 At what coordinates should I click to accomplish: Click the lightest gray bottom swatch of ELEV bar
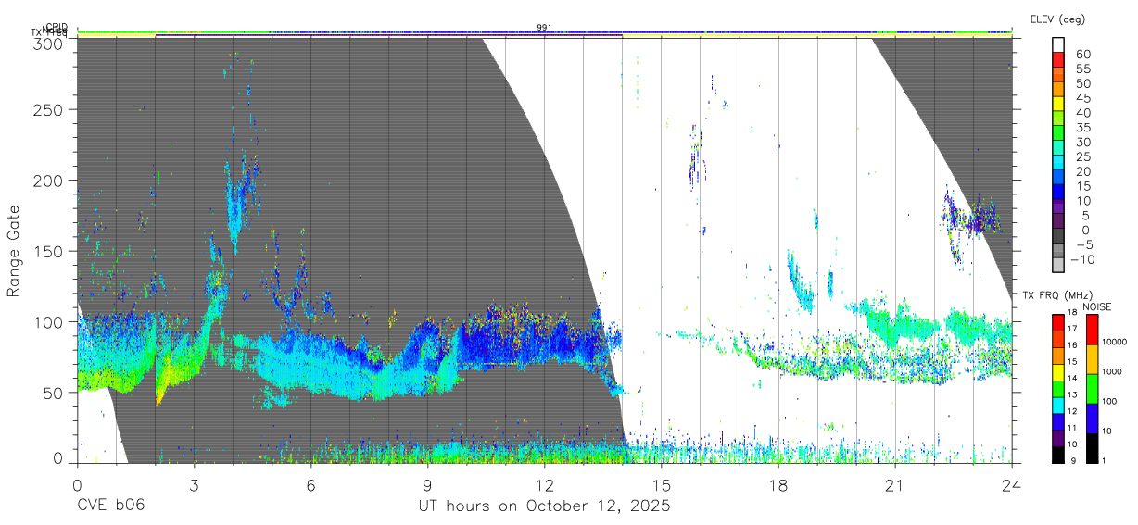[x=1059, y=267]
